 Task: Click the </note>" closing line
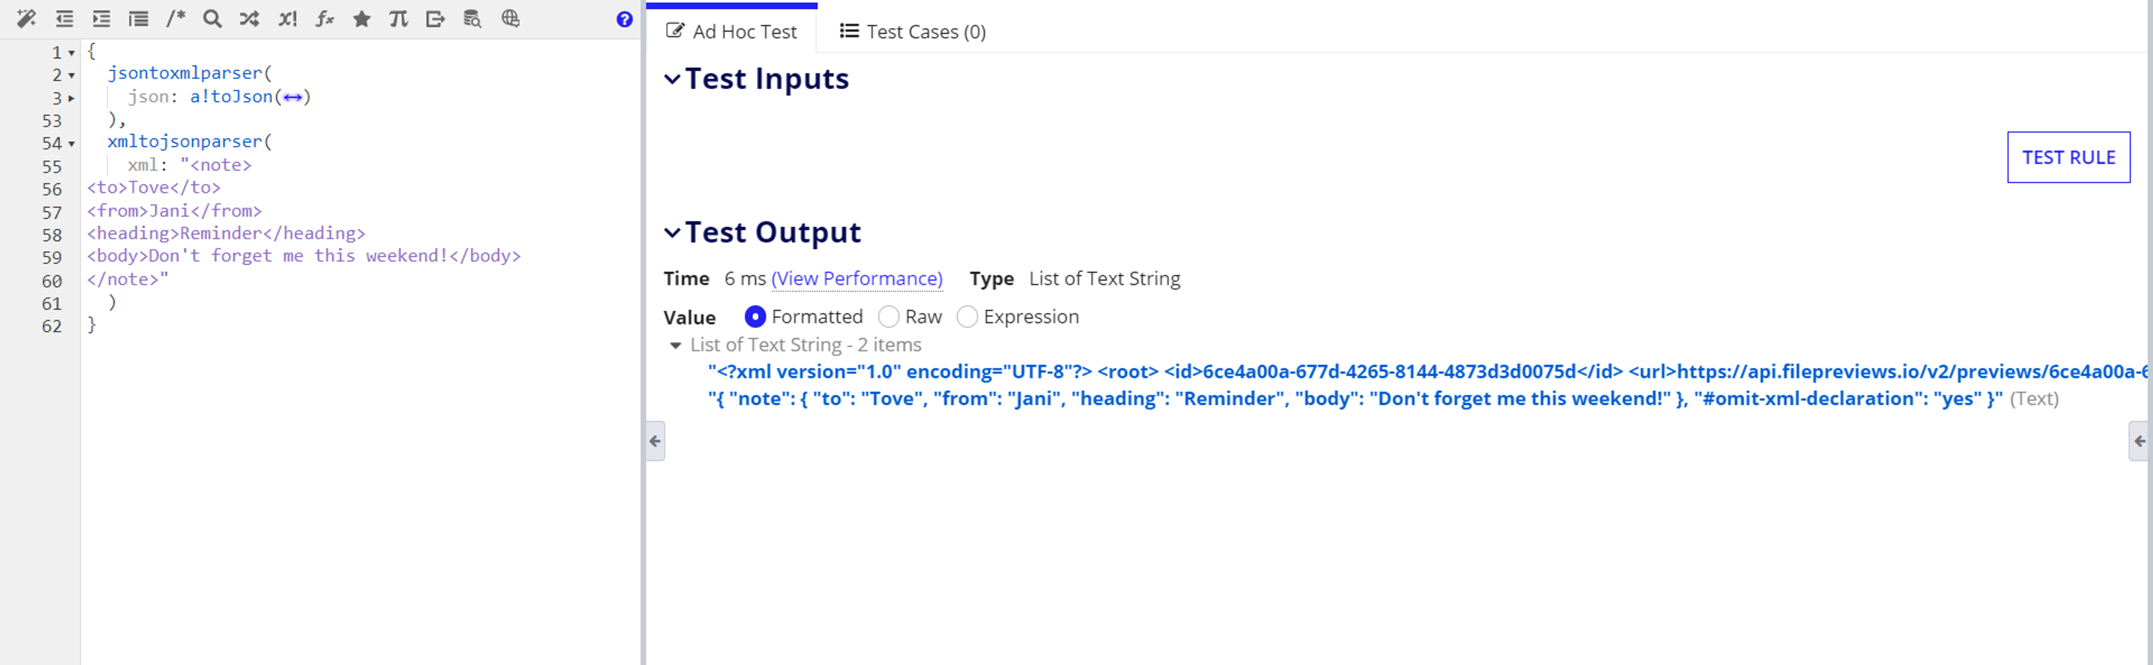(128, 279)
